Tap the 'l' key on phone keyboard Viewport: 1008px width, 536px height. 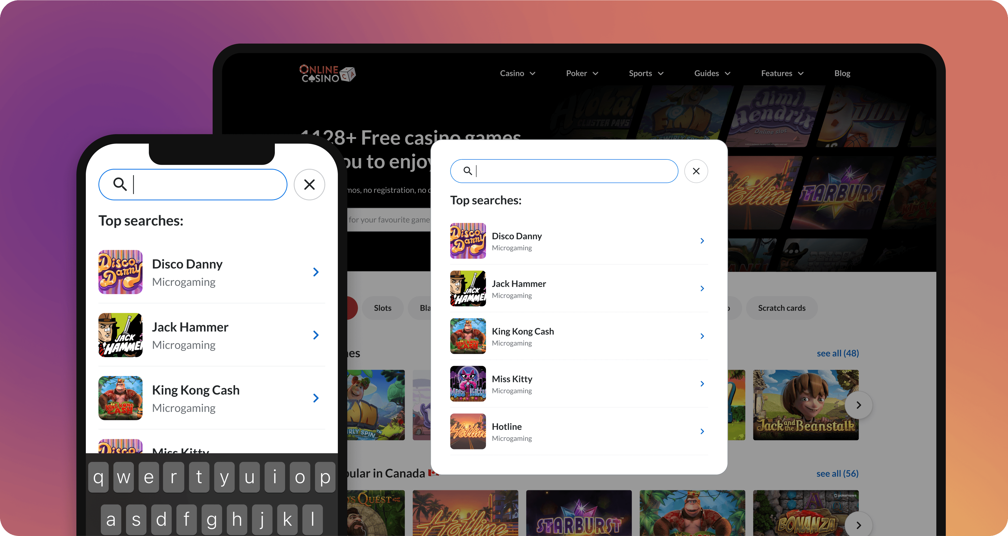tap(313, 520)
